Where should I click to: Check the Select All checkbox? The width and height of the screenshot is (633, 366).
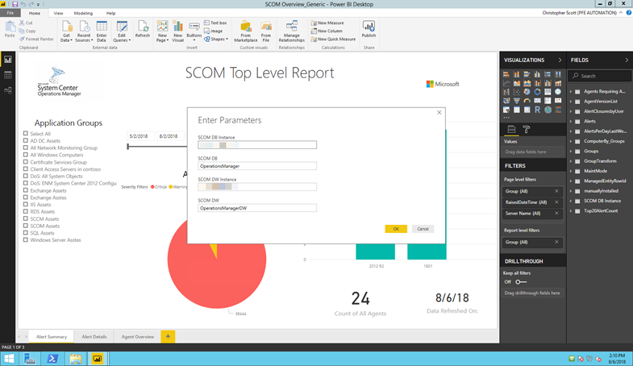coord(26,133)
